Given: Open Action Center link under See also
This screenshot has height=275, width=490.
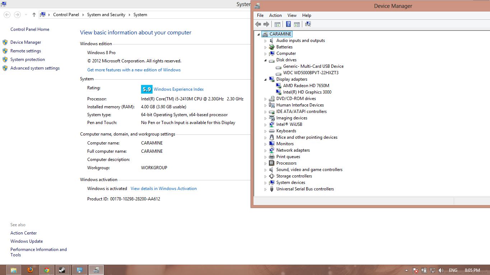Looking at the screenshot, I should (x=24, y=233).
